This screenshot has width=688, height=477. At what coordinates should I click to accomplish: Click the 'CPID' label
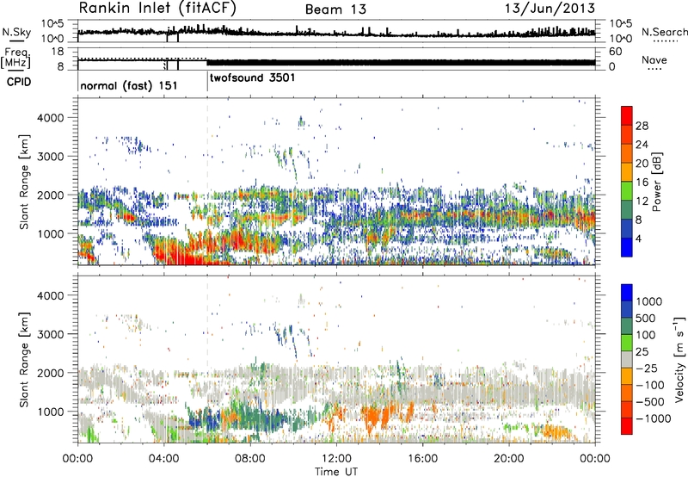coord(19,82)
